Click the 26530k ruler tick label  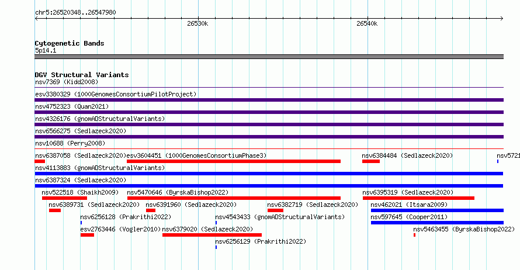click(197, 23)
